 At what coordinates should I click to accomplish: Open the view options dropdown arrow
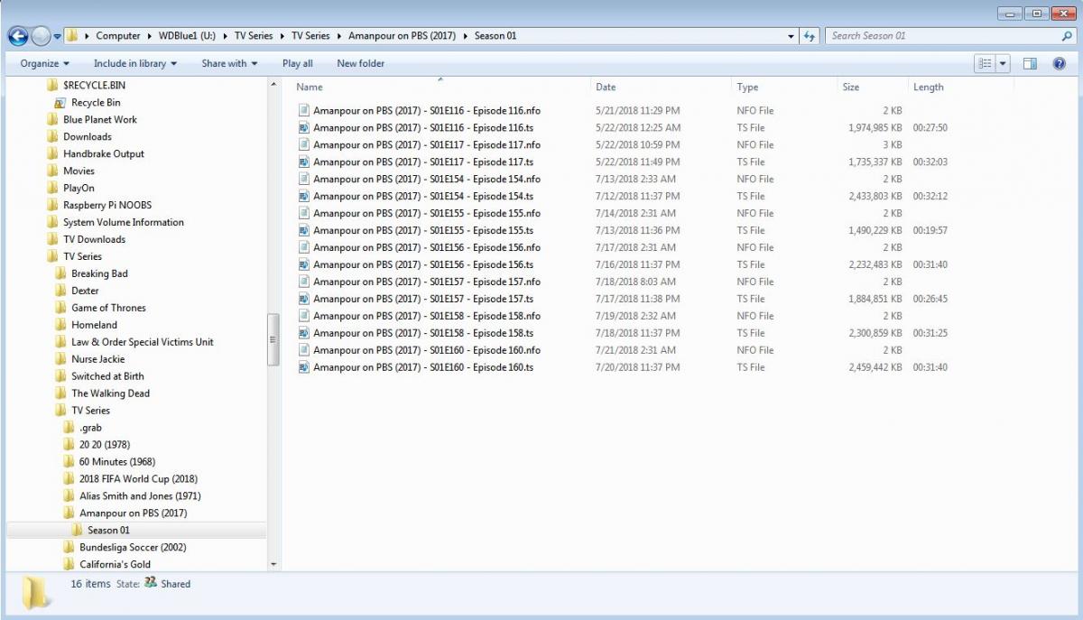tap(1004, 63)
